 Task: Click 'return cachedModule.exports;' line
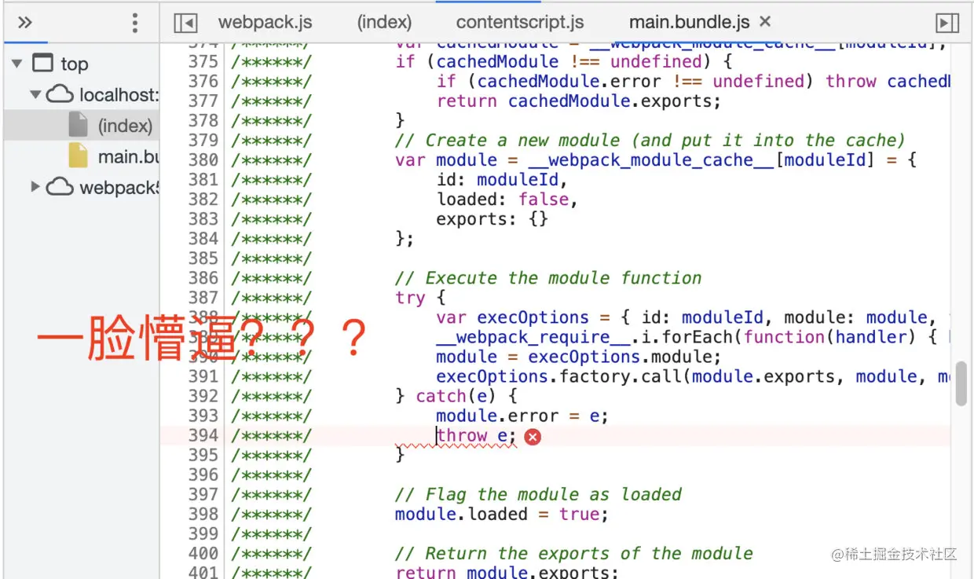coord(578,101)
